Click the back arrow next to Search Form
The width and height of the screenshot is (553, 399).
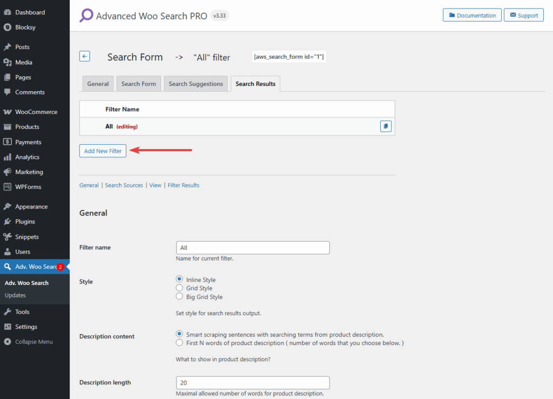84,56
